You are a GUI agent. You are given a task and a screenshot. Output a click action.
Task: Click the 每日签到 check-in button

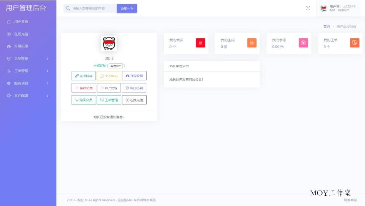[134, 88]
